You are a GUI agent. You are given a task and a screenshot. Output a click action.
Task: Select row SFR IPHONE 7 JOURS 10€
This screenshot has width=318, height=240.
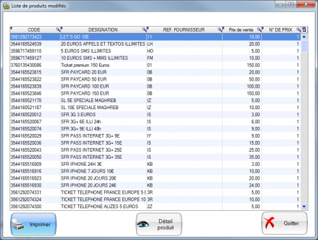[155, 171]
